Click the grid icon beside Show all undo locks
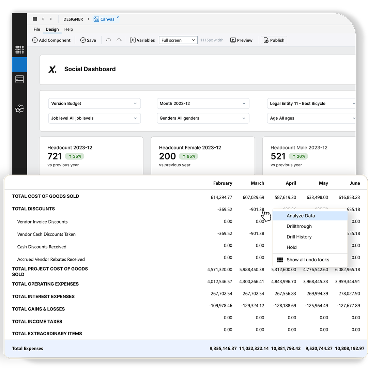The height and width of the screenshot is (368, 368). [280, 259]
